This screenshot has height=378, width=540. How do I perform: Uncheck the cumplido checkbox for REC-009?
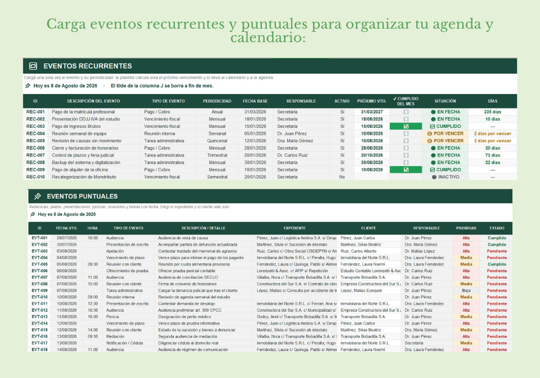click(406, 170)
